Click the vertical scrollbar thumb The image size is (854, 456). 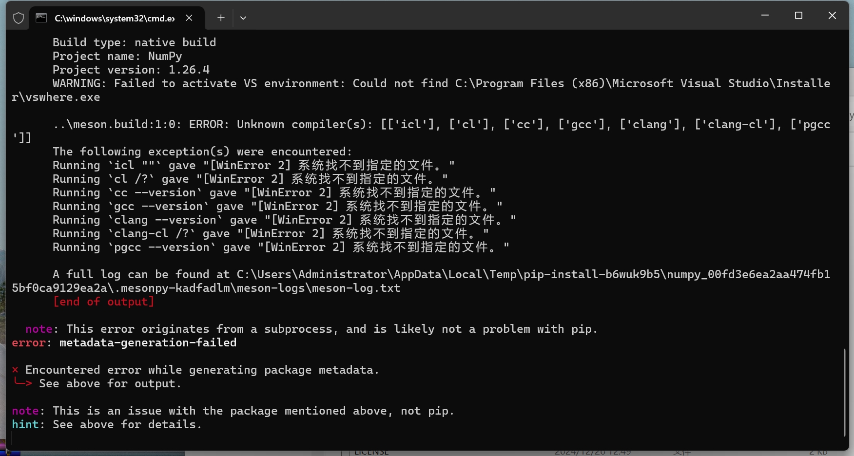pyautogui.click(x=844, y=393)
